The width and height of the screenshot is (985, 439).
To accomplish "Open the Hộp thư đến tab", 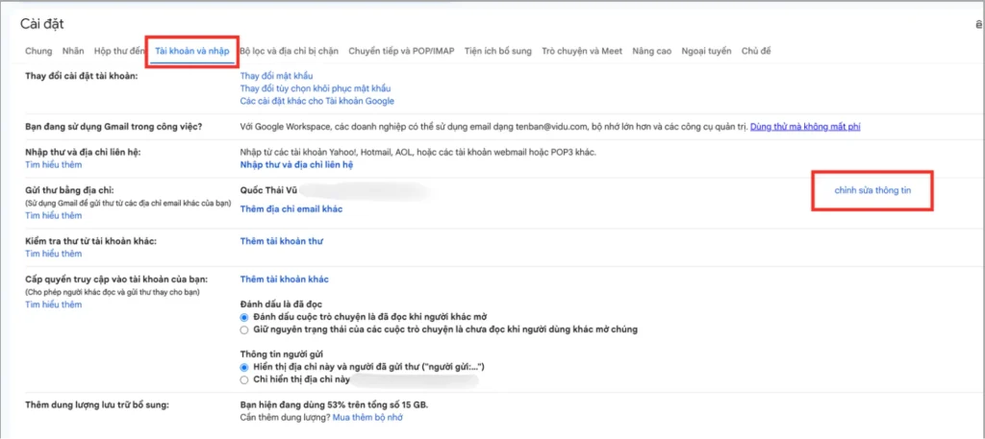I will pyautogui.click(x=119, y=52).
